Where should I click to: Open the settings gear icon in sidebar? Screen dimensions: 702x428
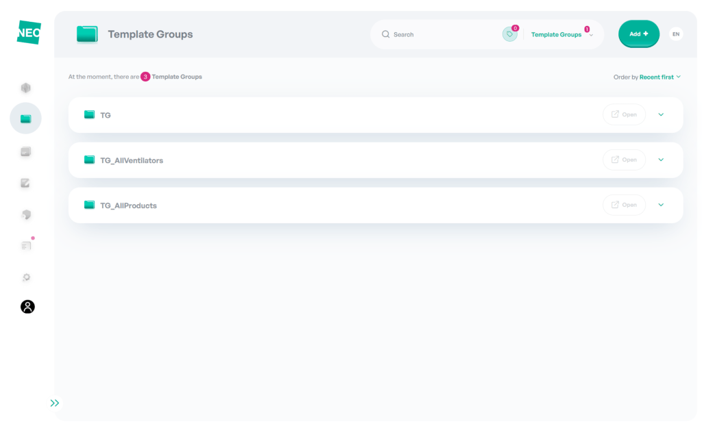pyautogui.click(x=27, y=277)
